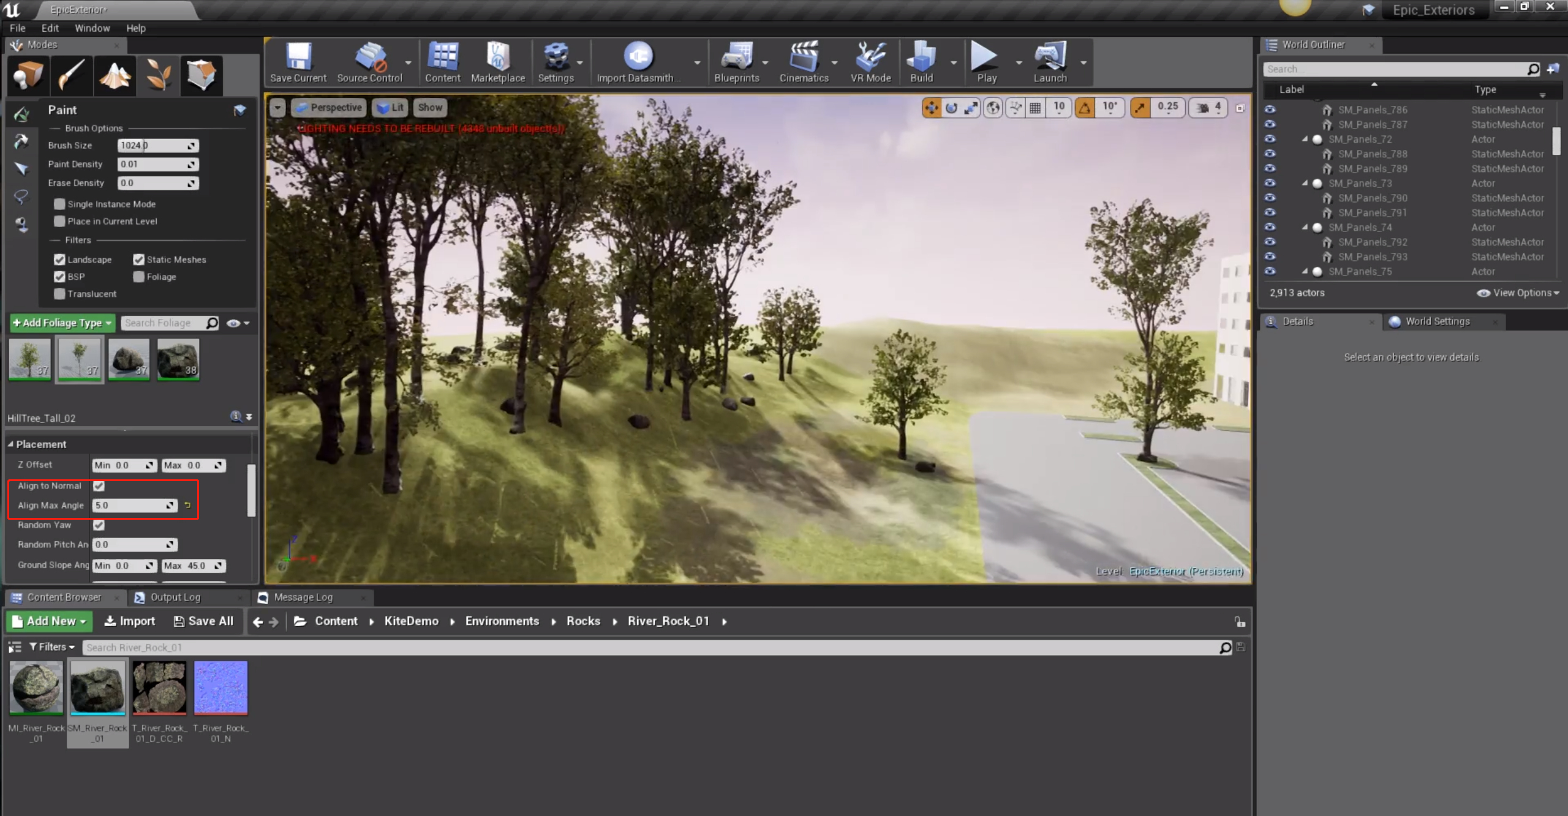Viewport: 1568px width, 816px height.
Task: Select the foliage Reapply tool icon
Action: [21, 141]
